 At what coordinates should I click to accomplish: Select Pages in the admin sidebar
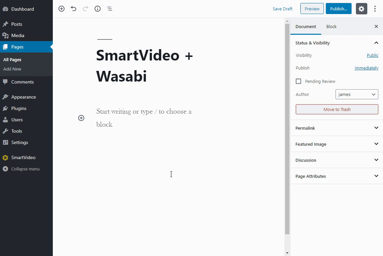pos(26,47)
